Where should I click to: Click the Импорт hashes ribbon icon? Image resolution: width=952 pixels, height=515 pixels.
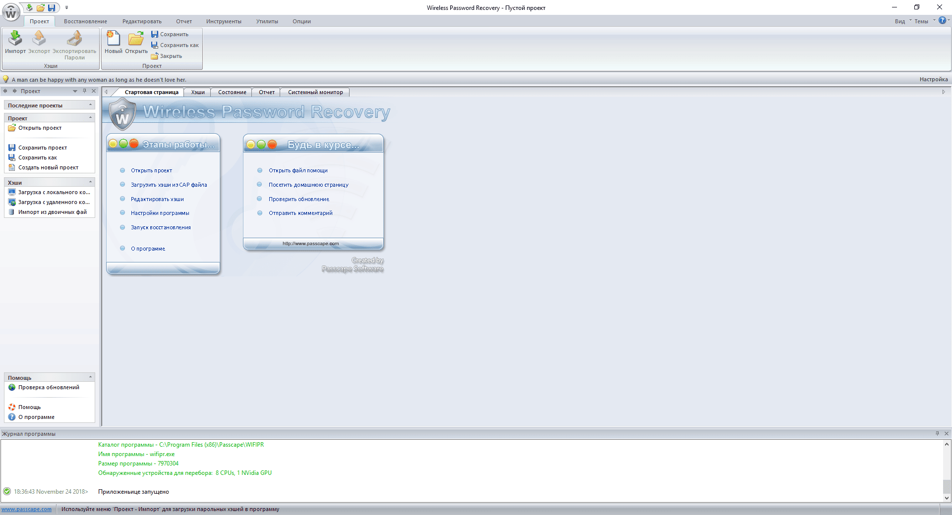pos(15,43)
